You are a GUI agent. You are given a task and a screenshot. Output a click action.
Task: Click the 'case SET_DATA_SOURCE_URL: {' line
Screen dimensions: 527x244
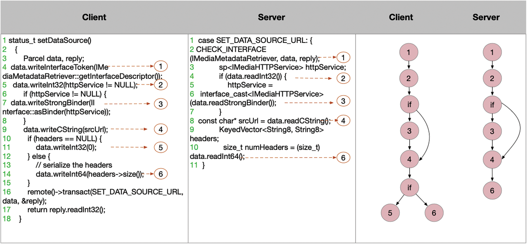click(x=255, y=40)
